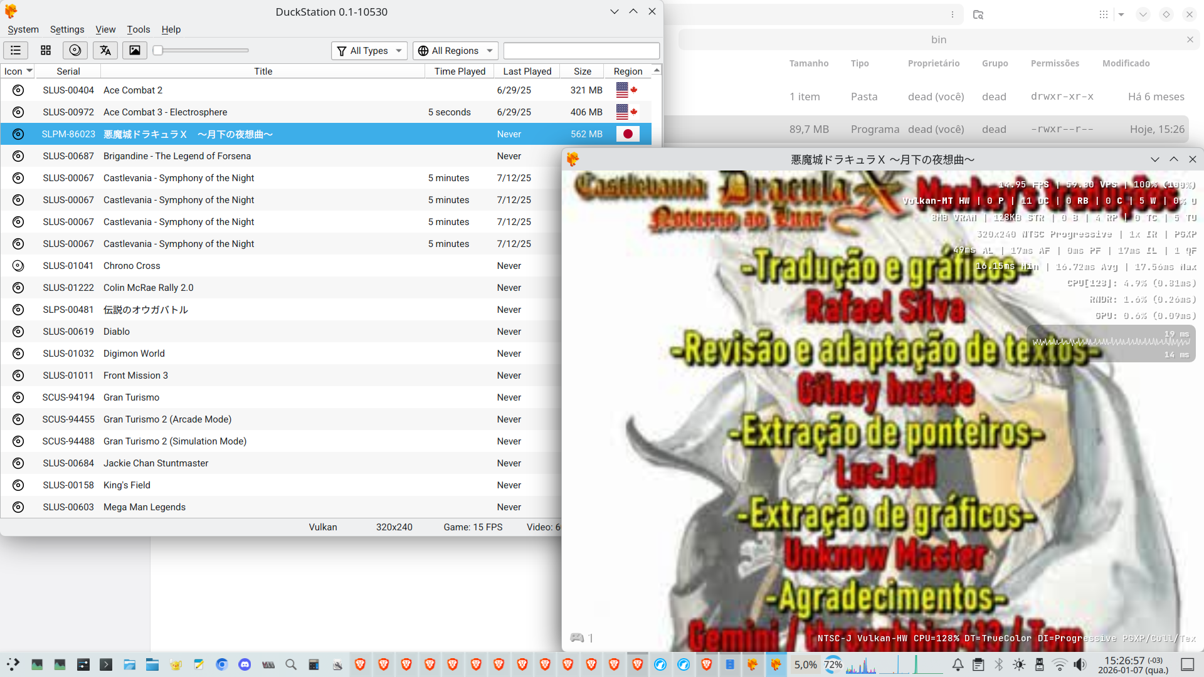Open the All Types filter dropdown
This screenshot has height=677, width=1204.
pos(369,51)
